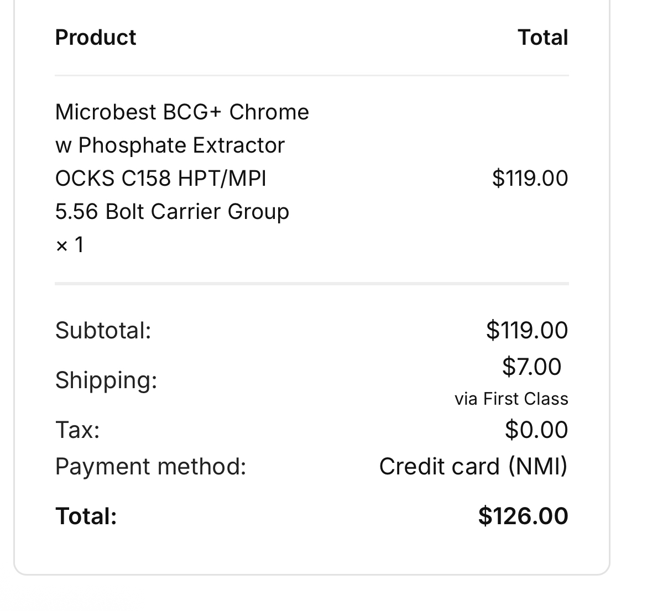
Task: Click the $126.00 order total
Action: tap(523, 516)
